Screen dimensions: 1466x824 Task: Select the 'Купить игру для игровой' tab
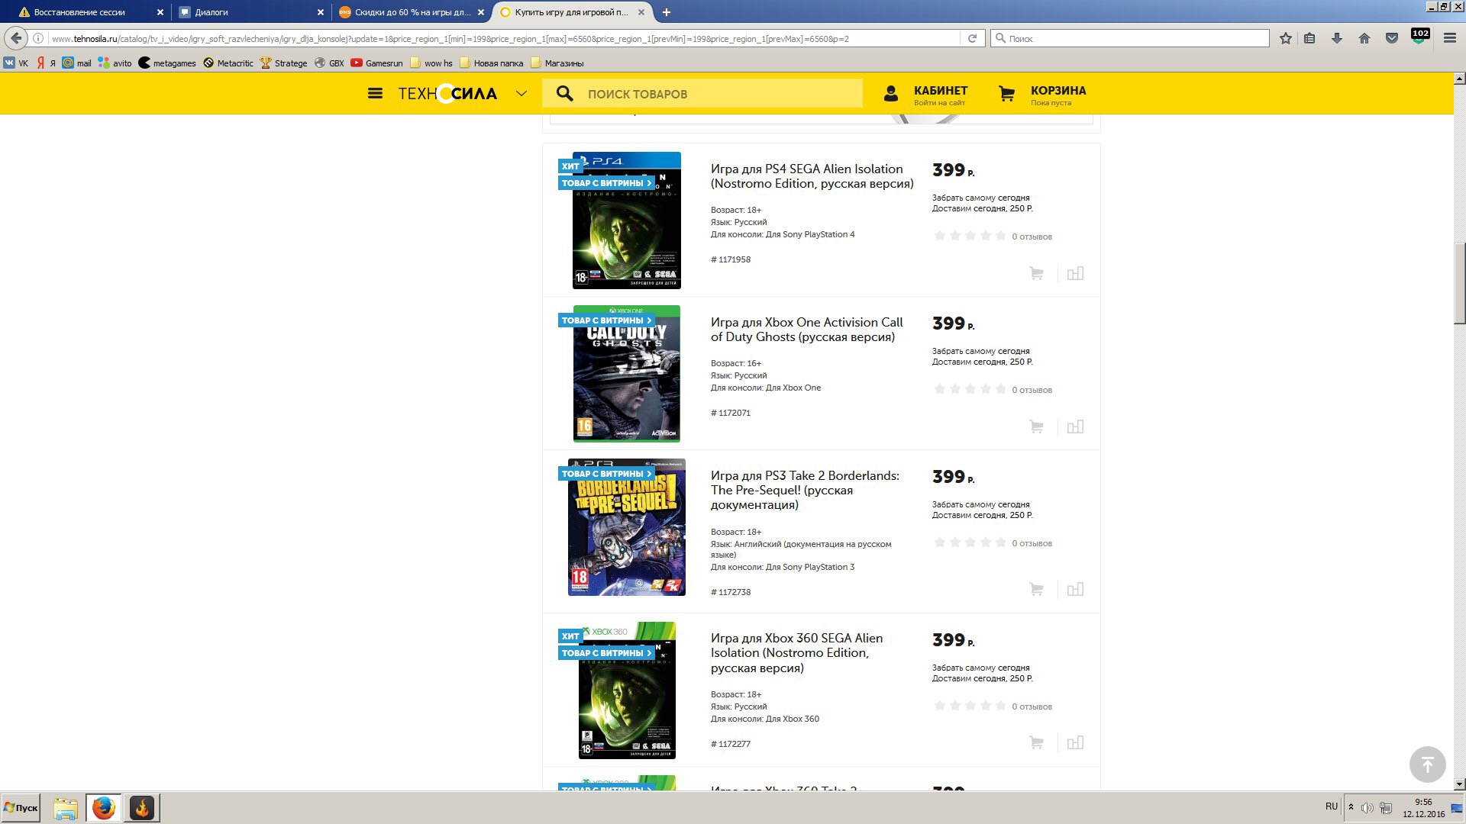pos(572,12)
